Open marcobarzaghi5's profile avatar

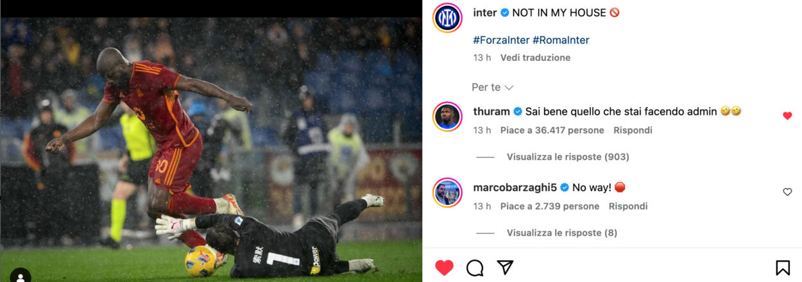(x=447, y=192)
